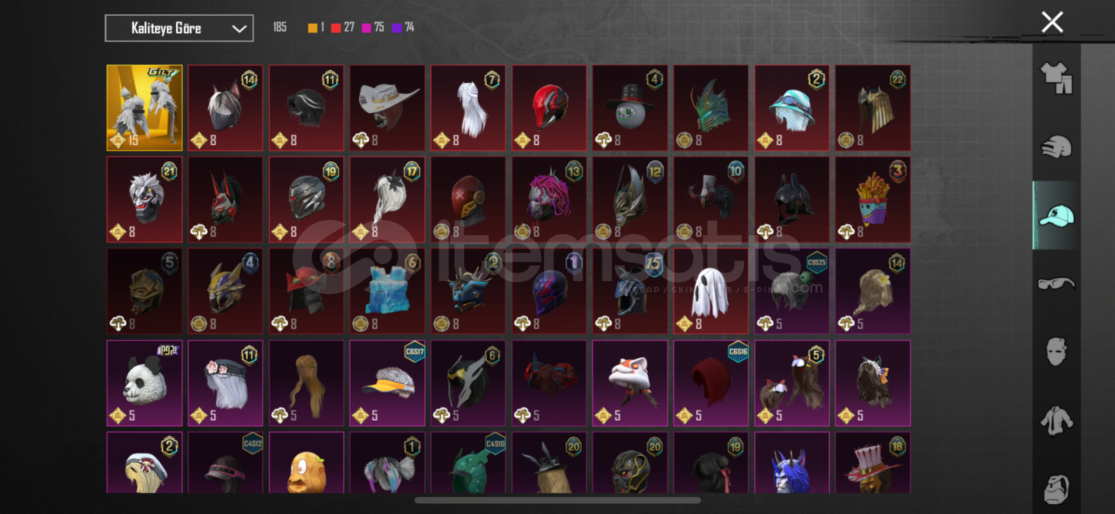Select the teal cap headgear category

click(x=1056, y=216)
